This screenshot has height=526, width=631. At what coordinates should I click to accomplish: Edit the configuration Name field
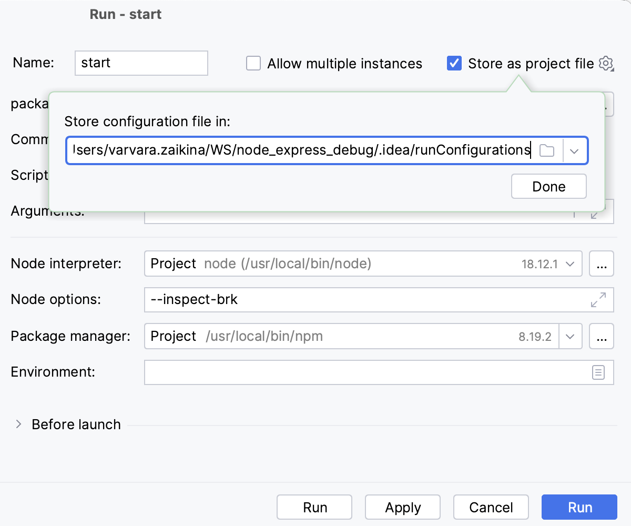click(141, 63)
